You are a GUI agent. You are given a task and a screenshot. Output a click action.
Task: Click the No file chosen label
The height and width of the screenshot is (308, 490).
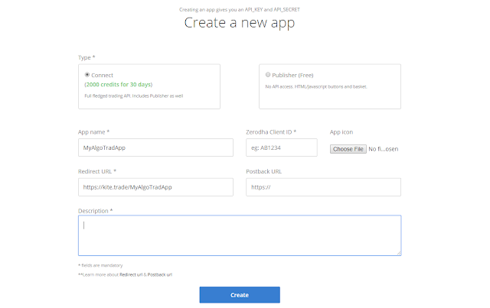coord(384,149)
